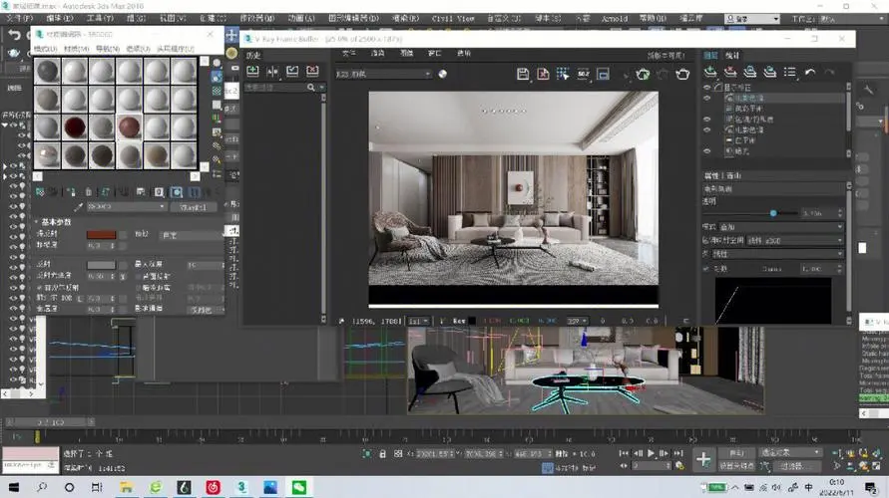
Task: Open the first menu in Material Editor
Action: tap(46, 49)
